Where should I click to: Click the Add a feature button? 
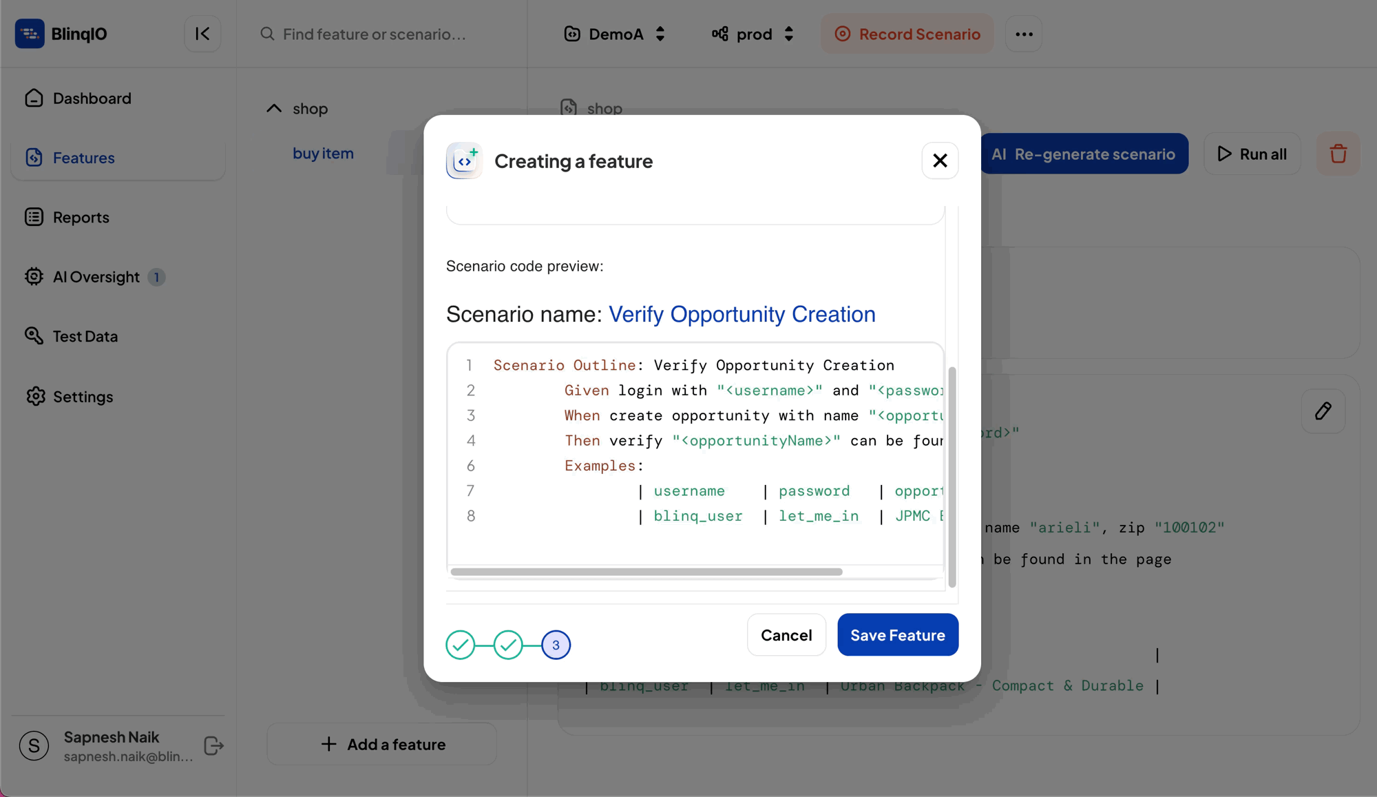pos(382,744)
